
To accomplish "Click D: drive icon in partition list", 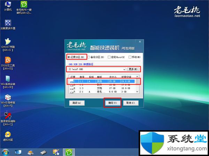I will coord(72,85).
